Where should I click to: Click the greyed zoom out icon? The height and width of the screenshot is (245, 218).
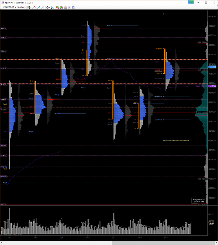tap(43, 7)
